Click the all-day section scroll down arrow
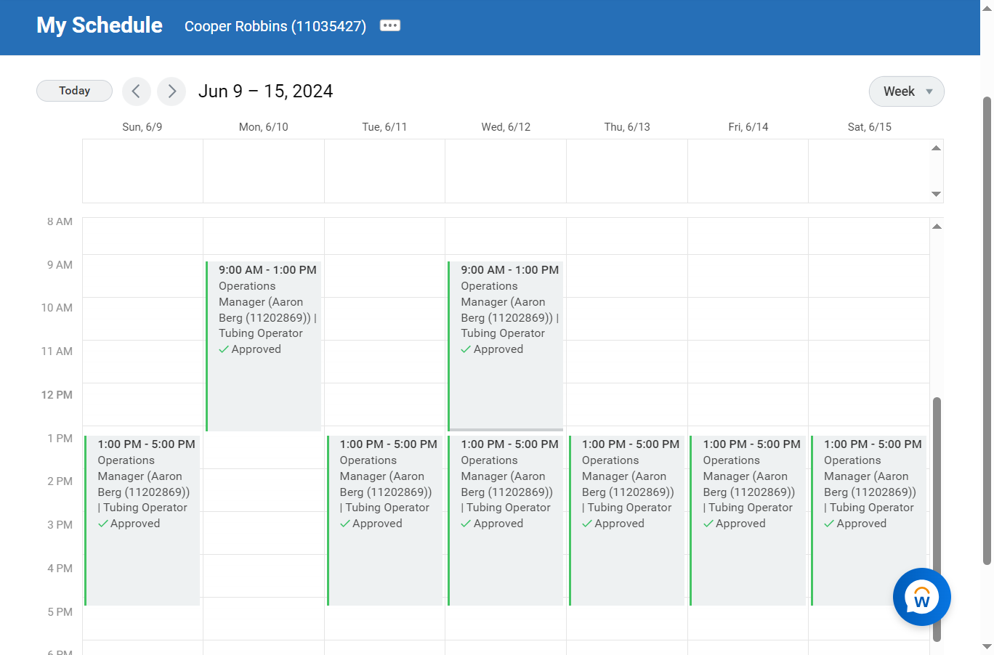Screen dimensions: 994x655 [936, 194]
